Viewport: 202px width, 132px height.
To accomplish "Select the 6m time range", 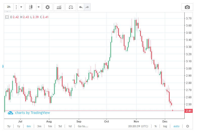I will coord(29,126).
